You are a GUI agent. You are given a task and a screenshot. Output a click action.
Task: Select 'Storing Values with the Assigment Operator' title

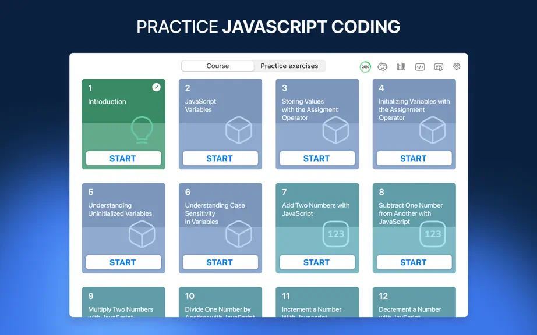tap(310, 110)
